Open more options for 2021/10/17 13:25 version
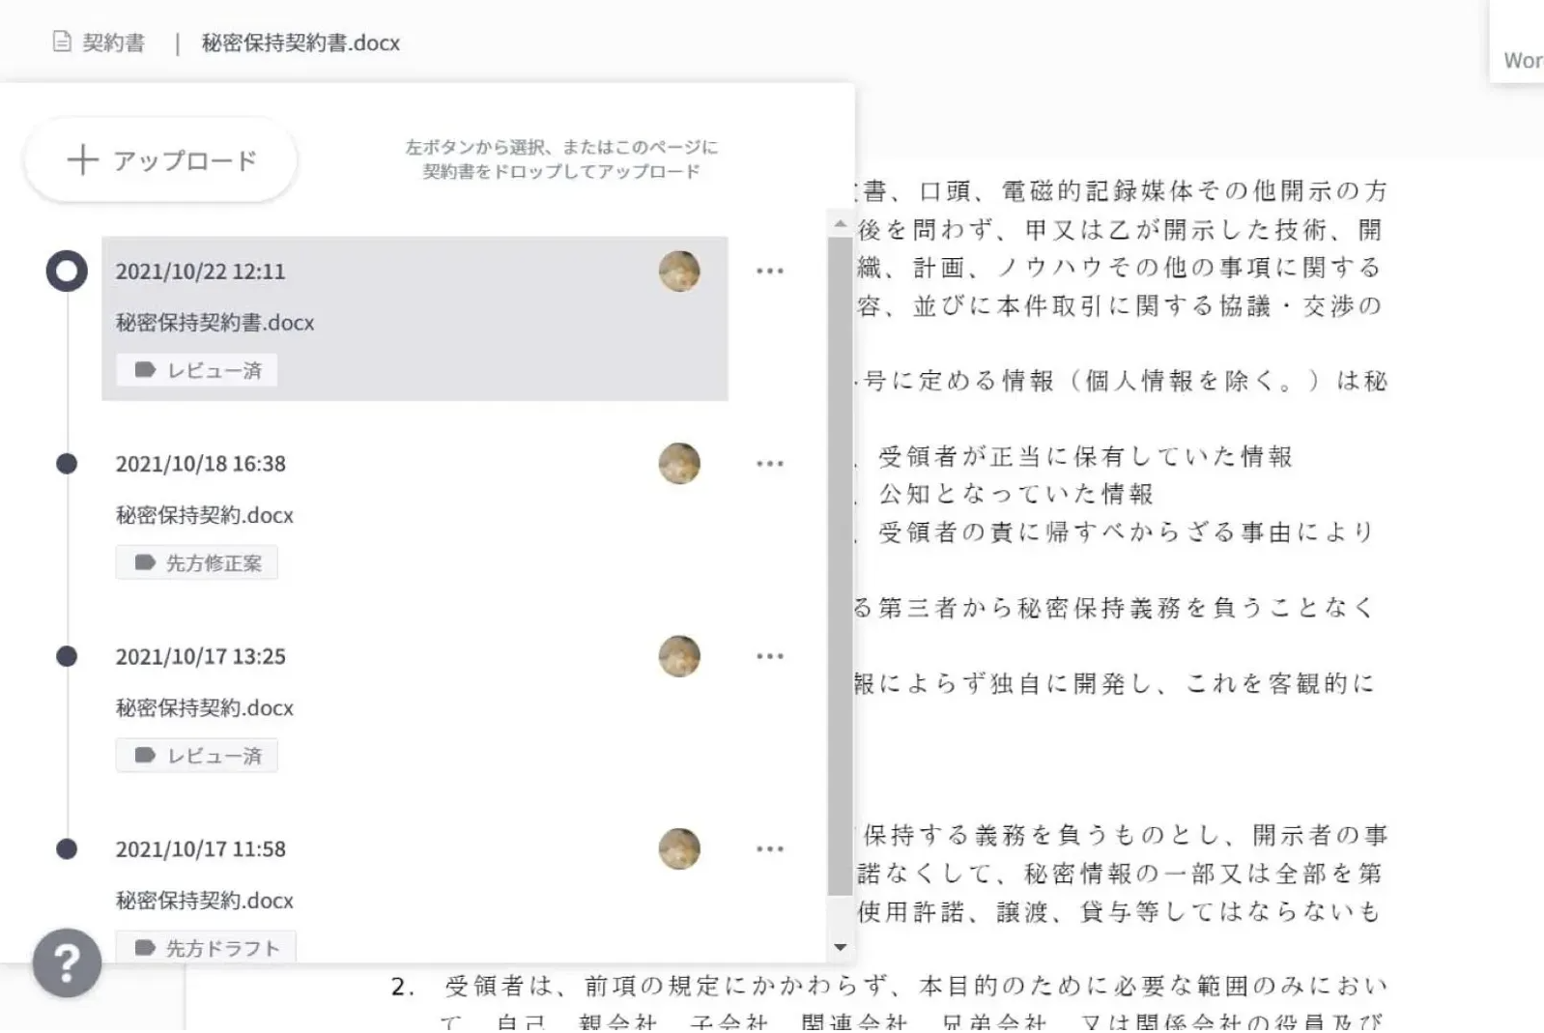The width and height of the screenshot is (1544, 1033). pos(770,656)
